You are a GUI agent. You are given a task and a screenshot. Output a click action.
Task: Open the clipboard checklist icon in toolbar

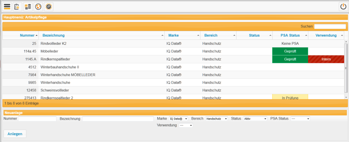[17, 7]
